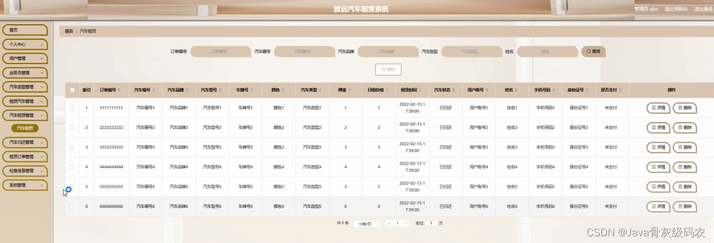Expand the 个人中心 sidebar menu
Image resolution: width=714 pixels, height=243 pixels.
click(x=25, y=44)
